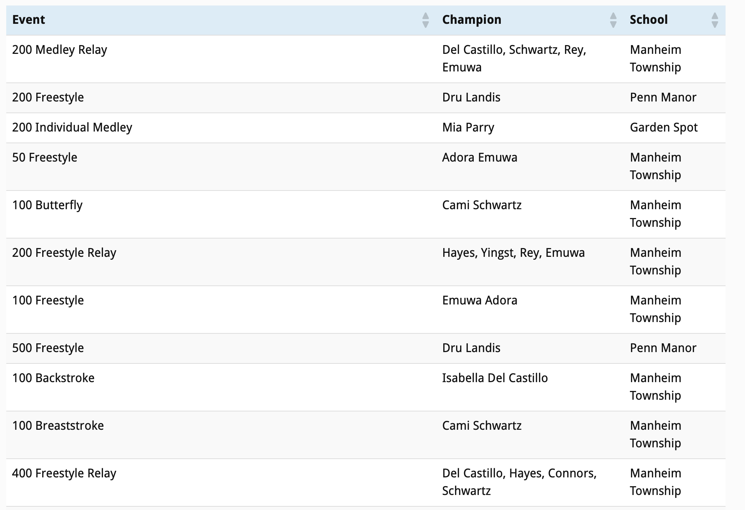
Task: Sort table by Event header
Action: (29, 20)
